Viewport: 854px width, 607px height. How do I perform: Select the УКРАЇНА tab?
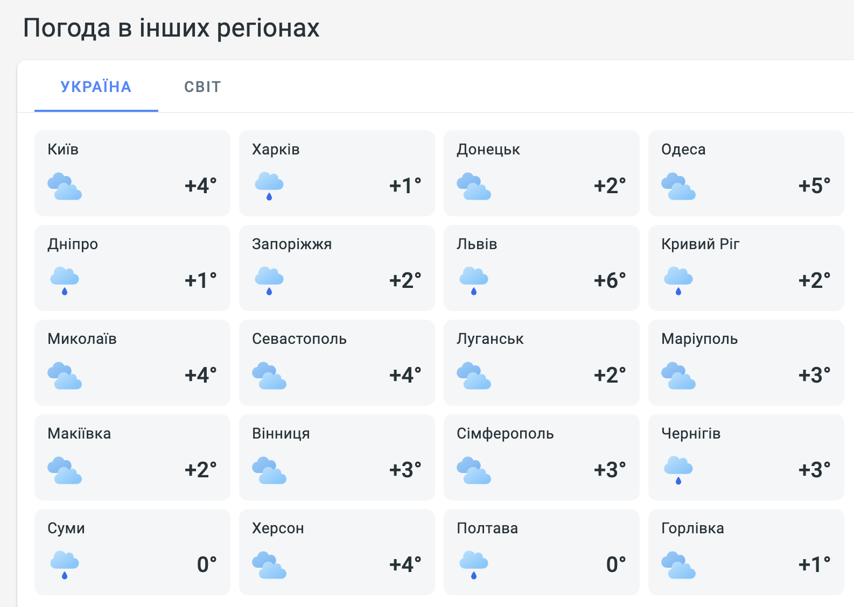96,87
